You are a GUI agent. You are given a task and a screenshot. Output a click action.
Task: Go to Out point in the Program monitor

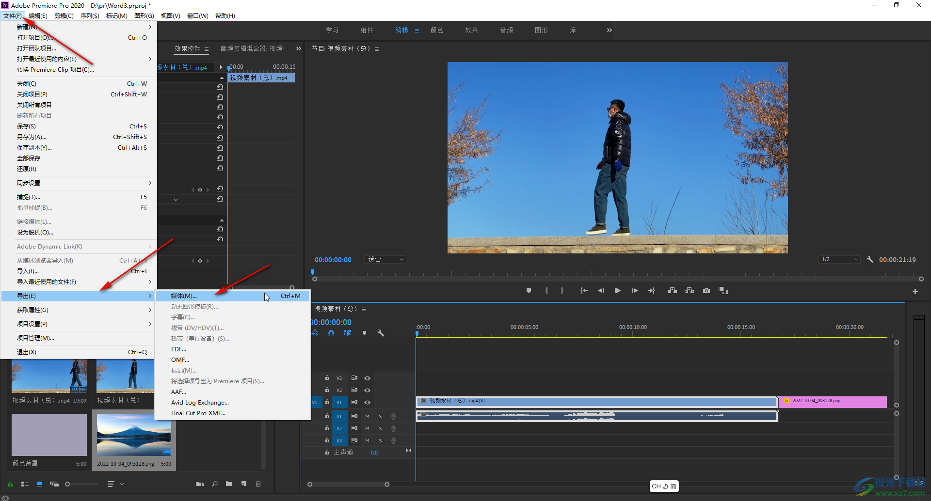coord(651,291)
